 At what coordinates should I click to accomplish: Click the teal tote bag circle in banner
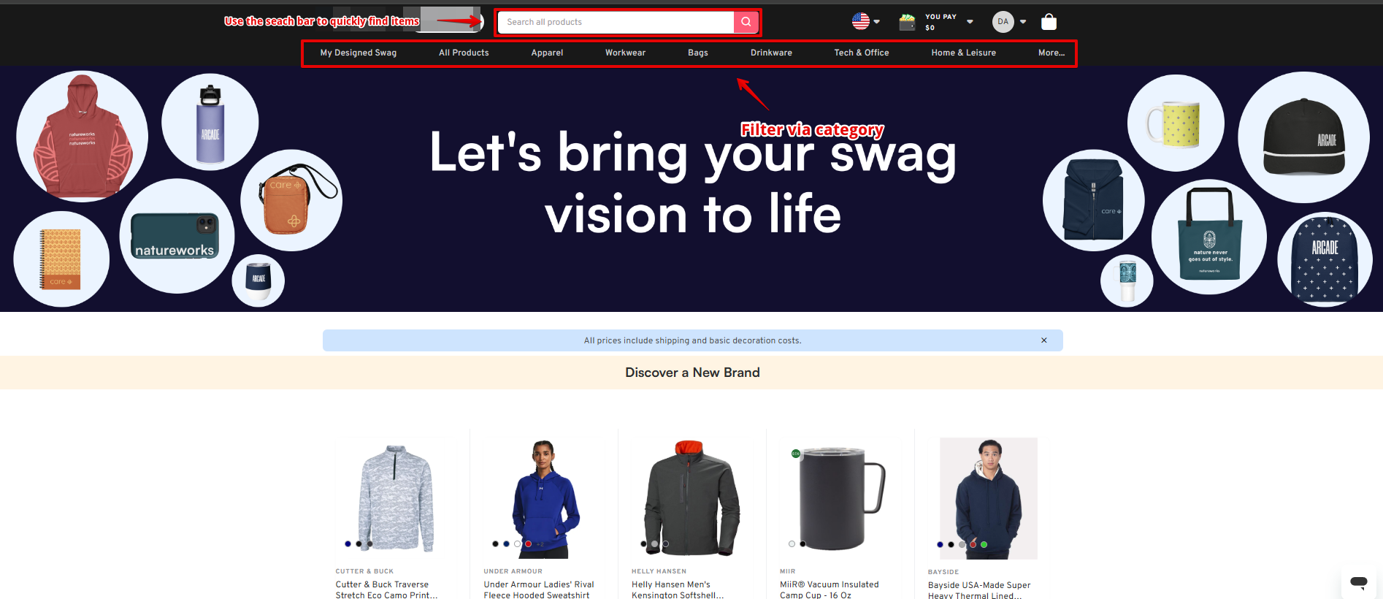pos(1210,237)
